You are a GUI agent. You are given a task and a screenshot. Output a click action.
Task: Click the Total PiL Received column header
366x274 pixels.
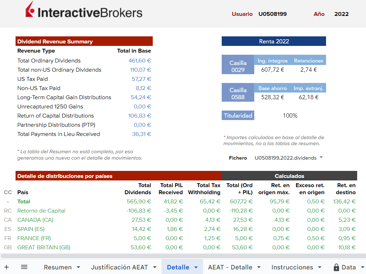point(171,189)
